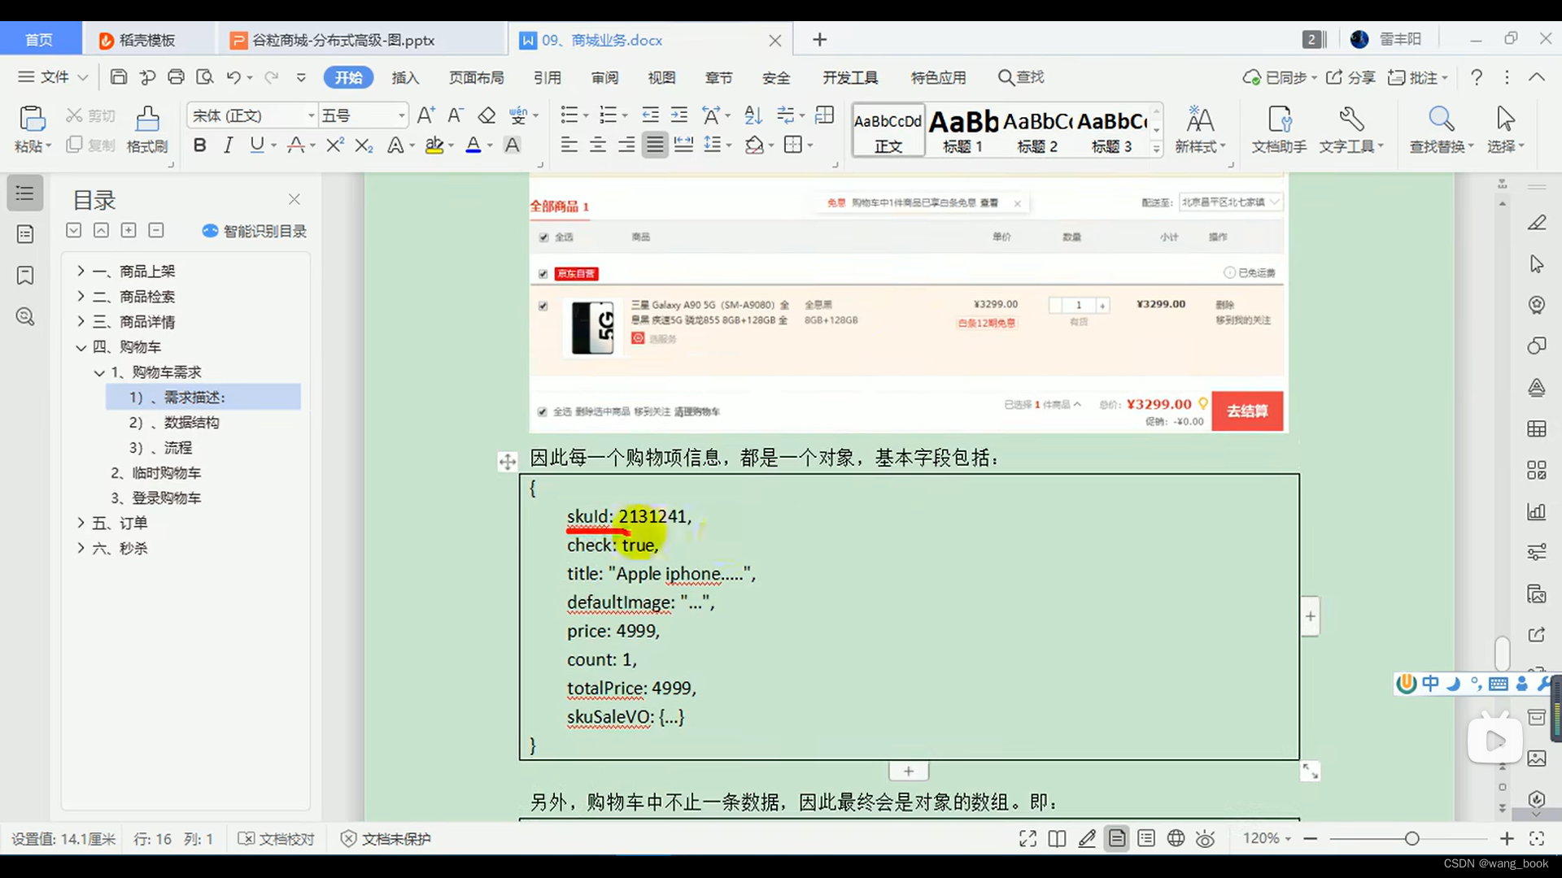Viewport: 1562px width, 878px height.
Task: Expand the styles gallery
Action: tap(1156, 148)
